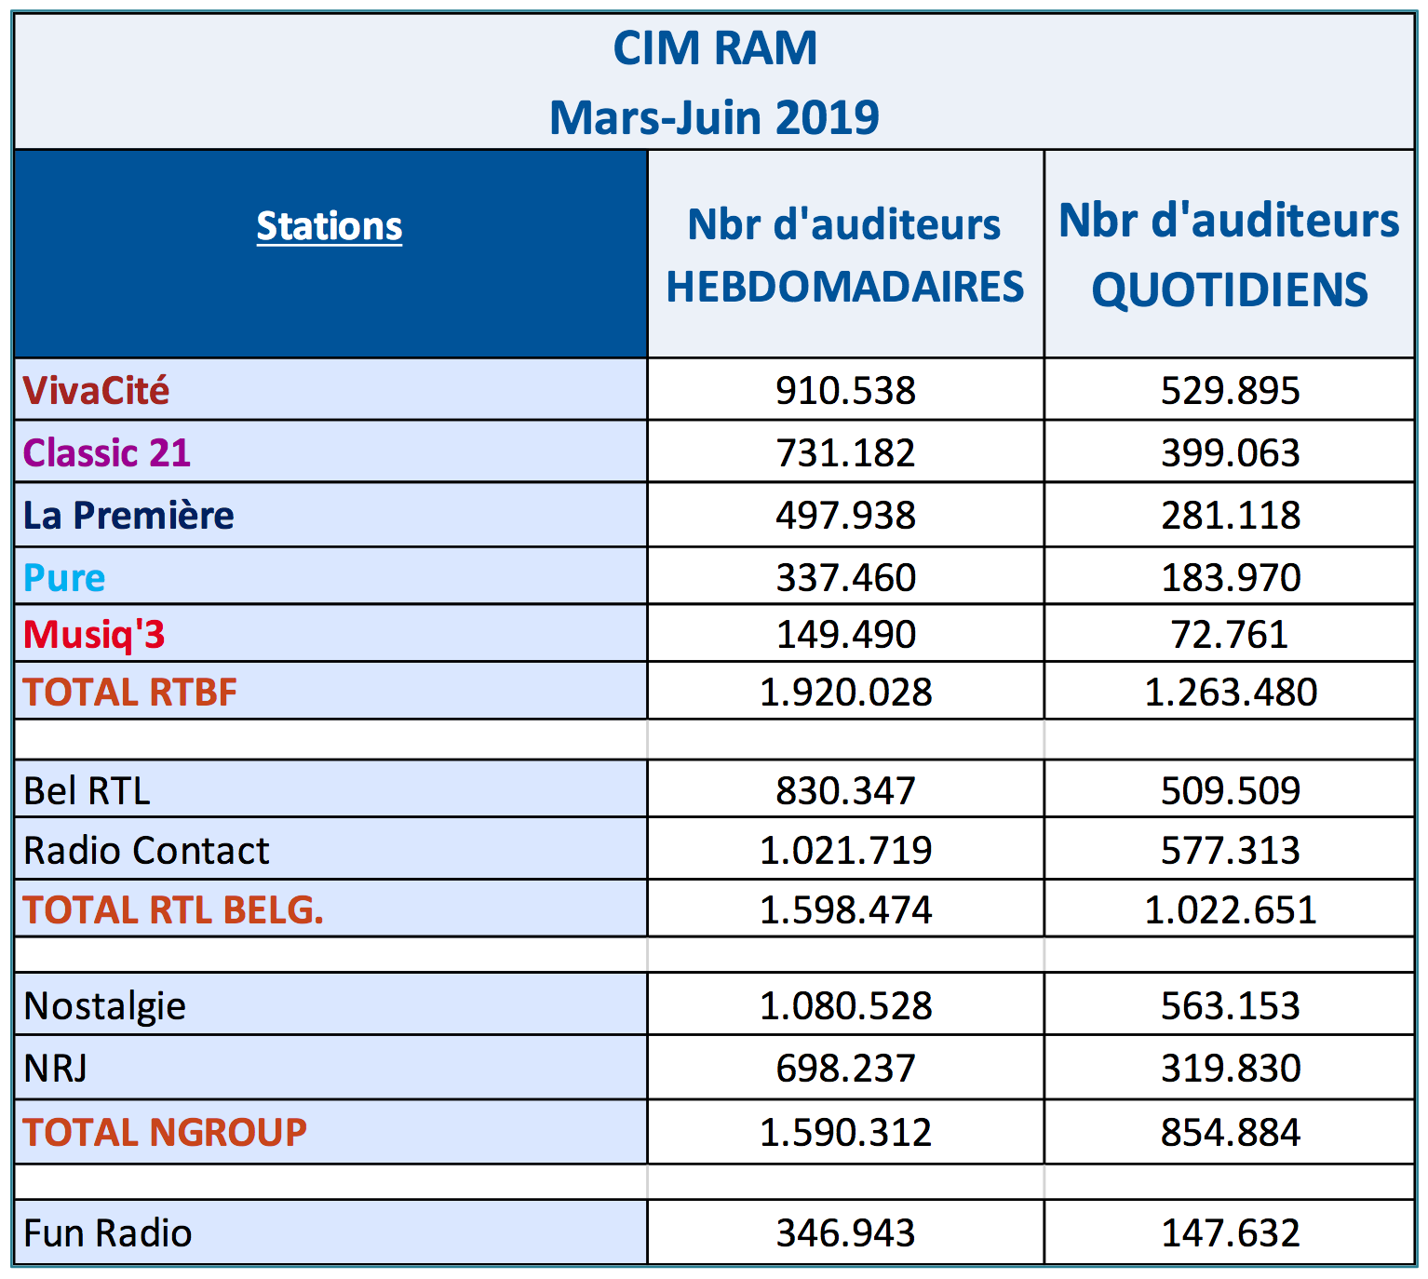Click the TOTAL NGROUP row label
1428x1279 pixels.
pyautogui.click(x=165, y=1132)
